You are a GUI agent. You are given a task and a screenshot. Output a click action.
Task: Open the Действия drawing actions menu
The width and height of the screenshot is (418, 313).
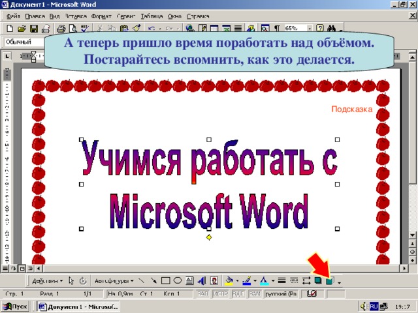[47, 281]
